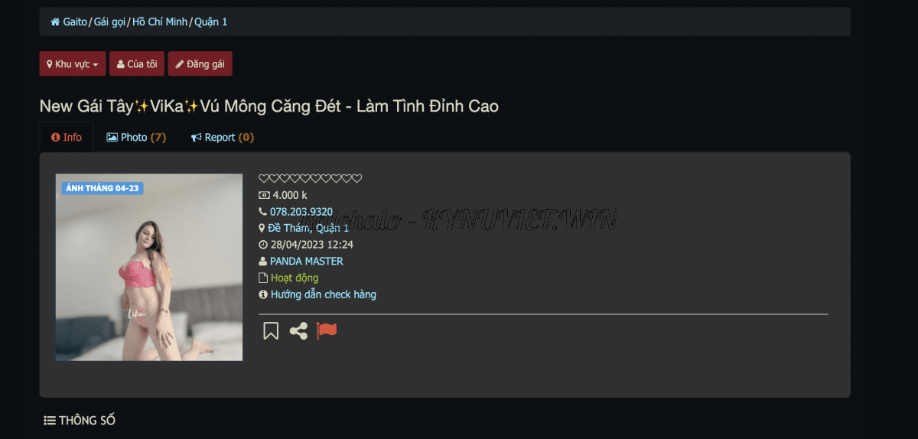Select the Info tab
The image size is (918, 439).
(x=67, y=138)
